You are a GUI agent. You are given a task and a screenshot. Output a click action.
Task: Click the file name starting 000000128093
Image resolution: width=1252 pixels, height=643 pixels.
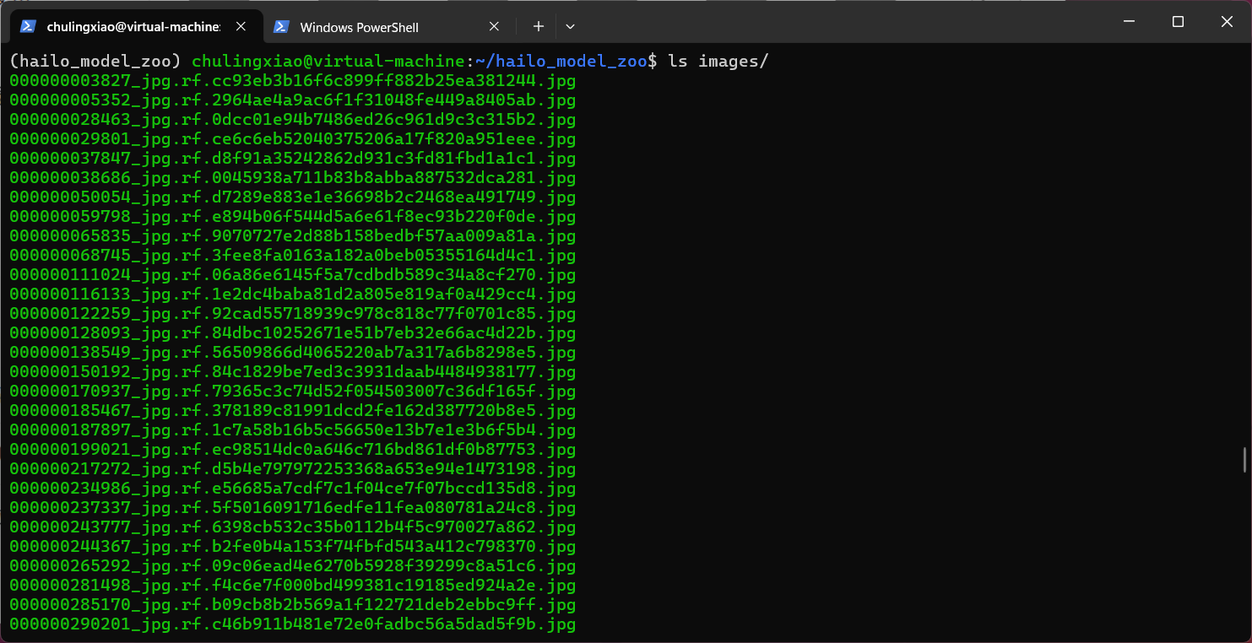(293, 333)
